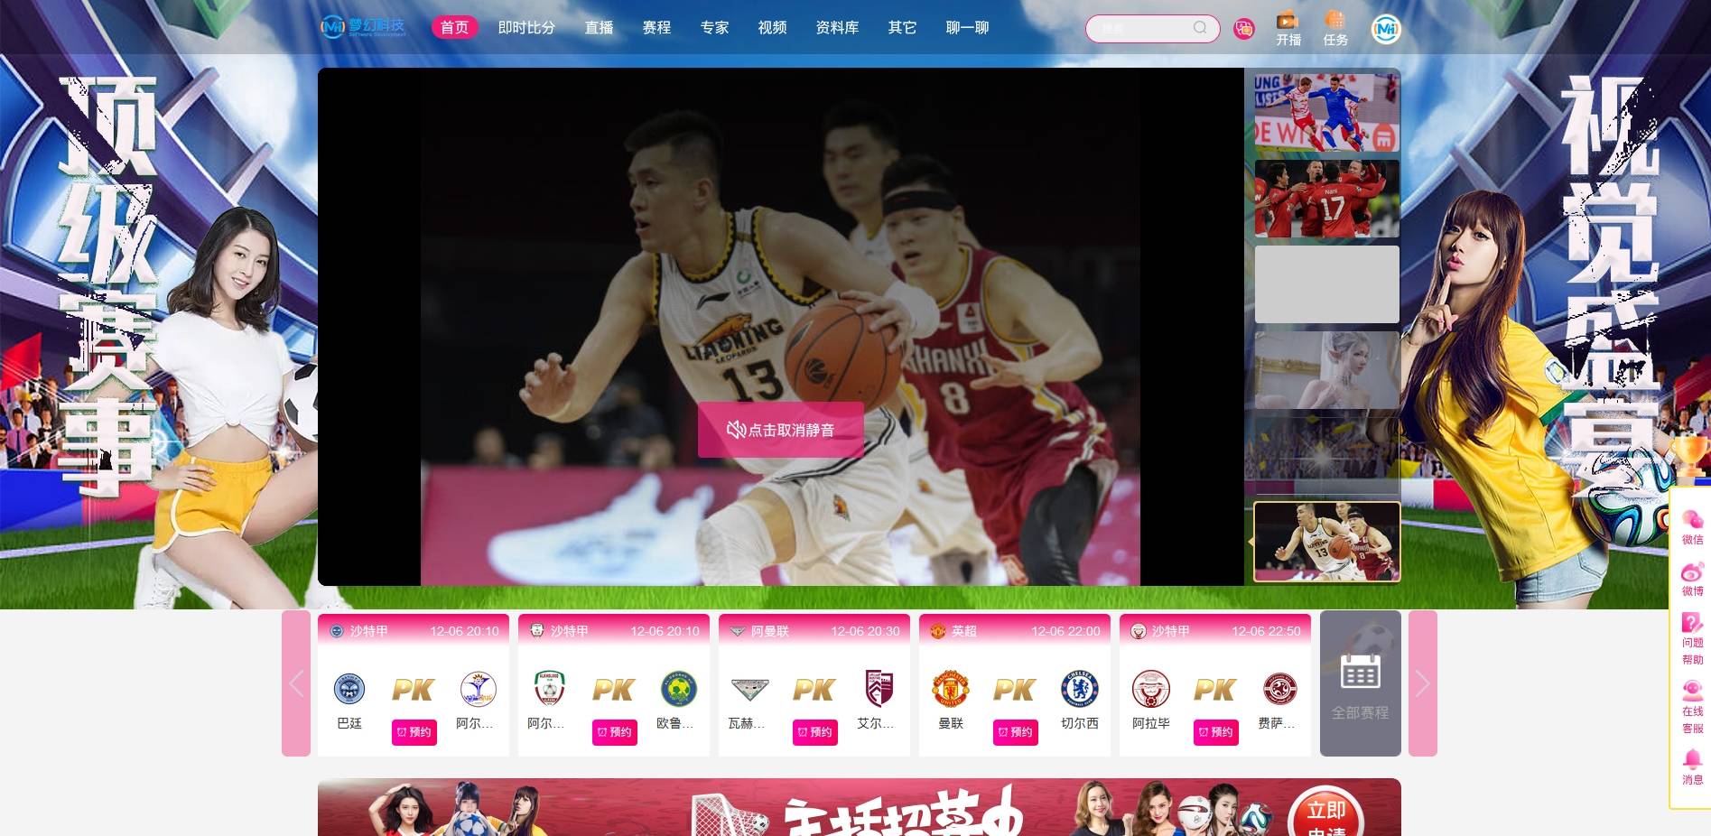Viewport: 1711px width, 836px height.
Task: Click the 开播 start-streaming camera icon
Action: [x=1288, y=29]
